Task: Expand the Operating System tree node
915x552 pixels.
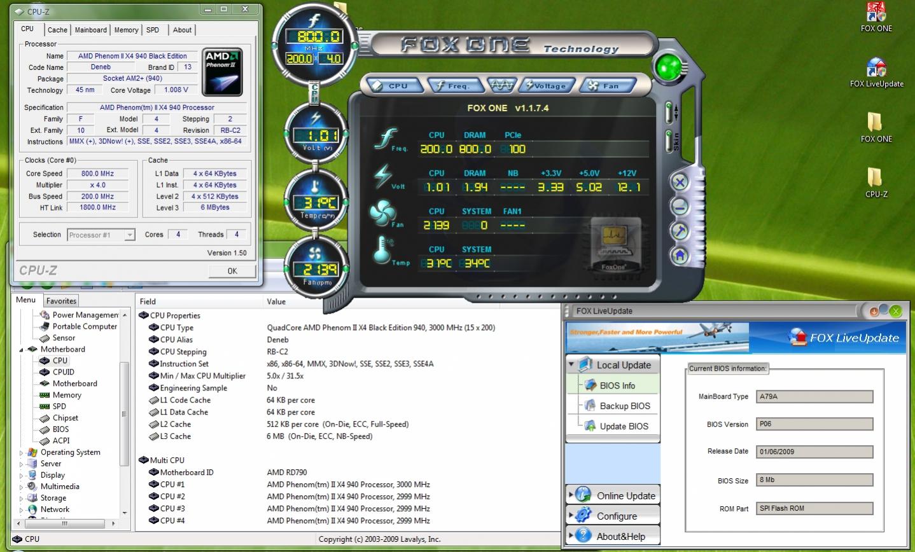Action: [21, 453]
